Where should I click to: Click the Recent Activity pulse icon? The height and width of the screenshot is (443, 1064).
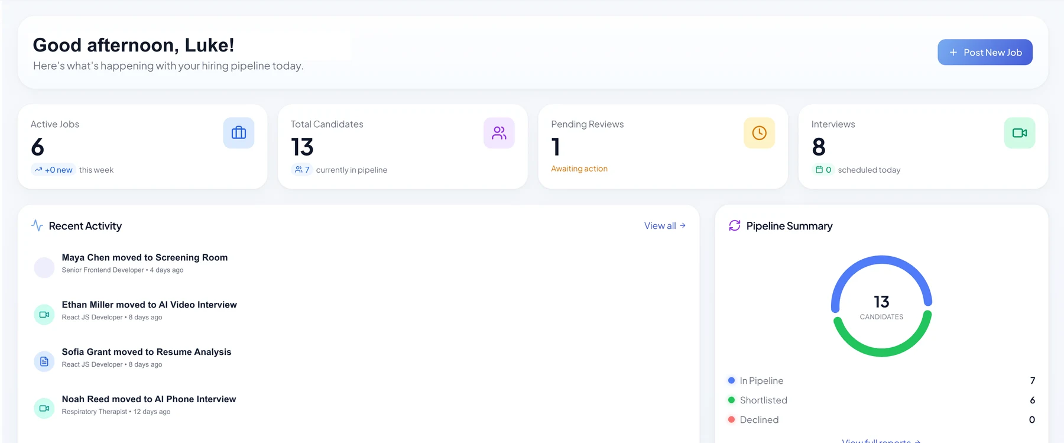37,226
